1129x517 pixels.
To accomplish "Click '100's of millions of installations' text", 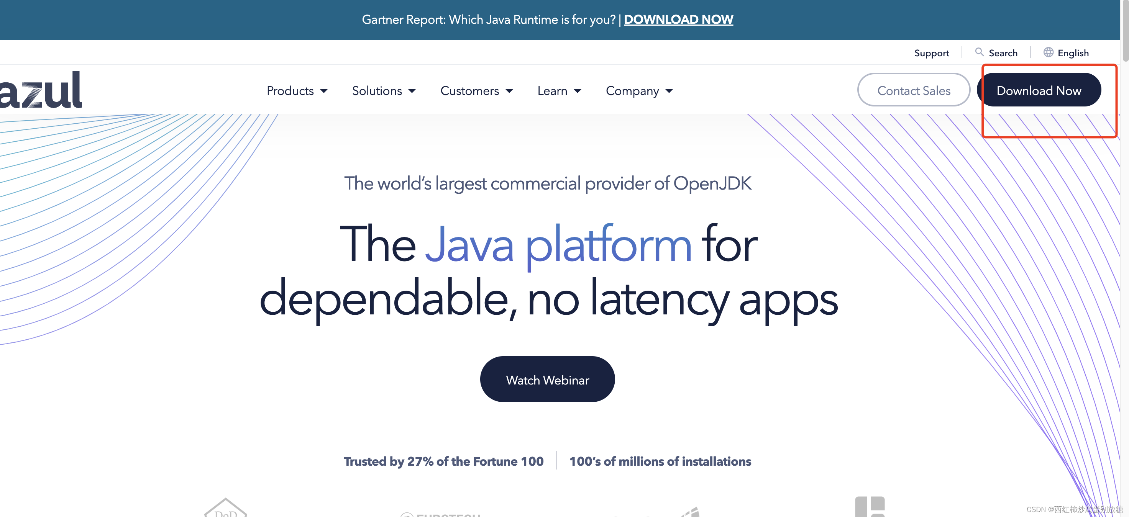I will click(x=660, y=461).
